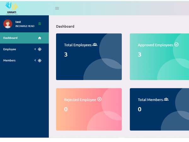This screenshot has width=189, height=142.
Task: Open the Dashboard sidebar menu item
Action: pyautogui.click(x=10, y=38)
